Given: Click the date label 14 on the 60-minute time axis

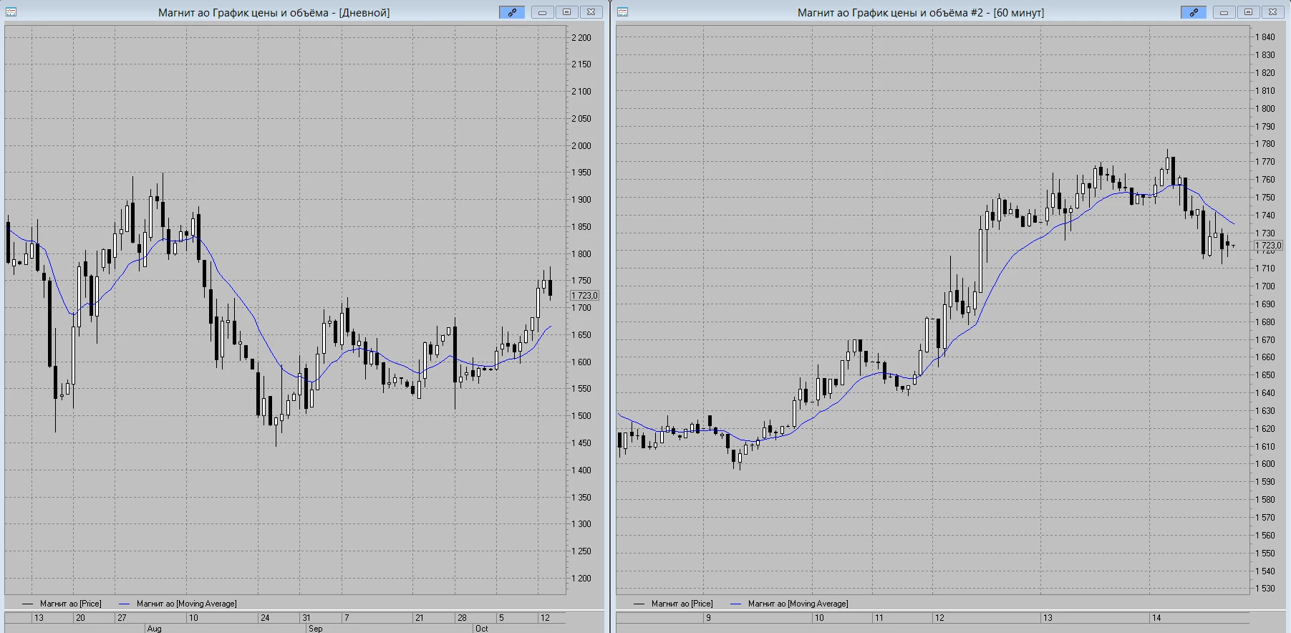Looking at the screenshot, I should tap(1156, 618).
